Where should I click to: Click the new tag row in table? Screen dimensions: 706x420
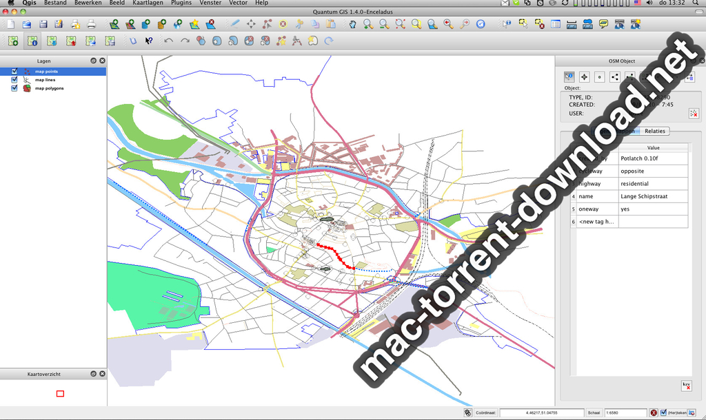click(x=597, y=222)
